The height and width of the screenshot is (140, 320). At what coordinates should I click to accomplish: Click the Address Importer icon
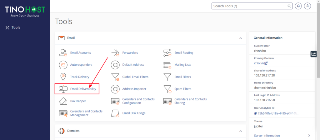(x=115, y=89)
